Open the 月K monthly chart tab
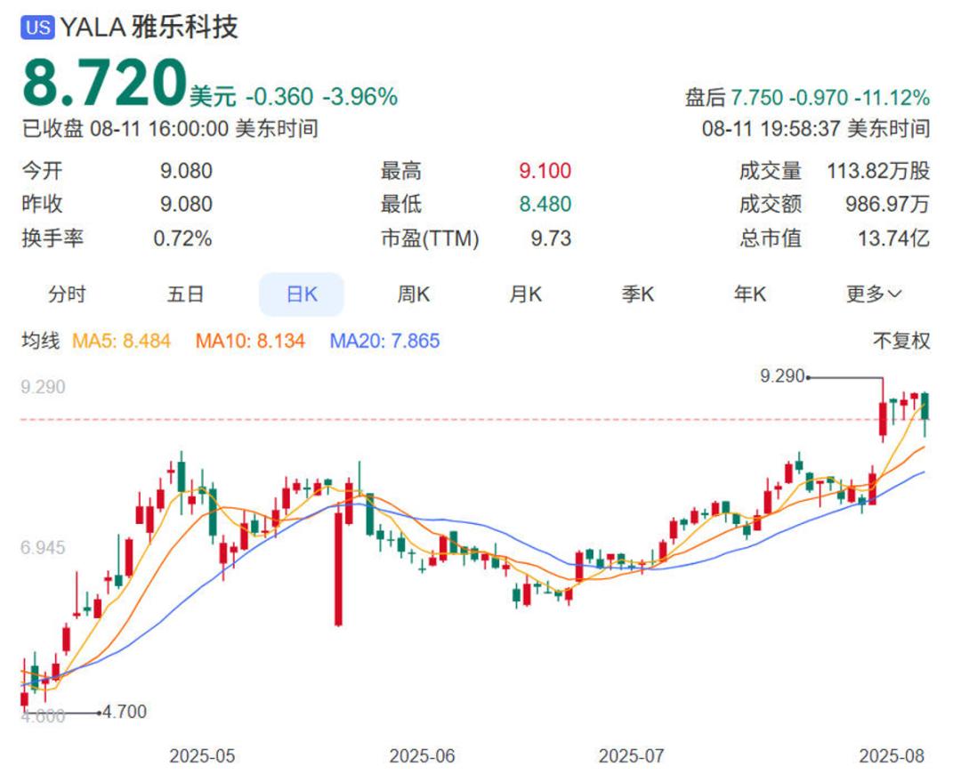The width and height of the screenshot is (961, 782). point(525,294)
